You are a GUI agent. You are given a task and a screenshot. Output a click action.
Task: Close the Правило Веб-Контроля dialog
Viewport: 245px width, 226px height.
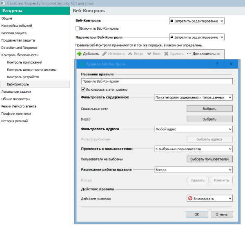click(x=231, y=64)
